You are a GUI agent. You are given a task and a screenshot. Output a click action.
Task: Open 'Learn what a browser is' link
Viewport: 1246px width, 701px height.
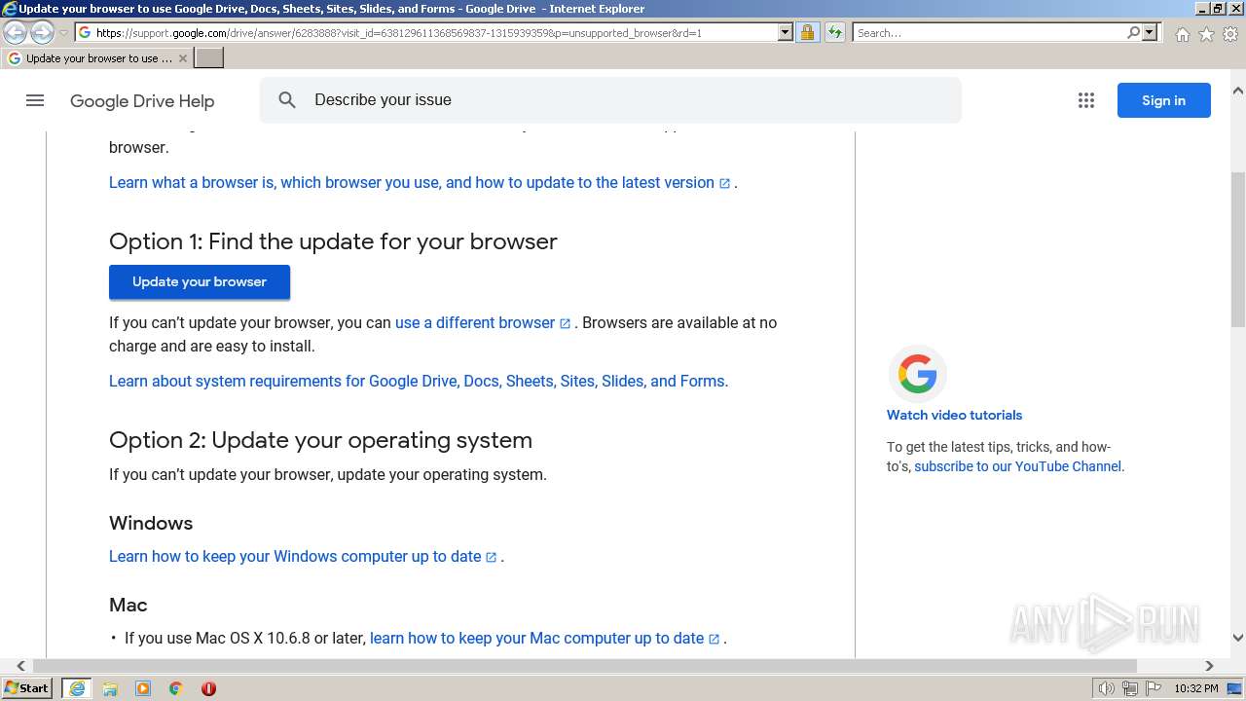420,183
